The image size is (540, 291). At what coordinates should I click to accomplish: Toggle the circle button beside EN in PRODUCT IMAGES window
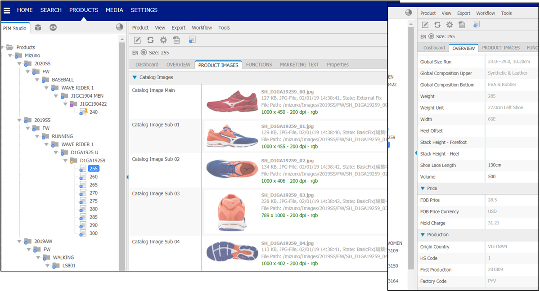tap(144, 53)
